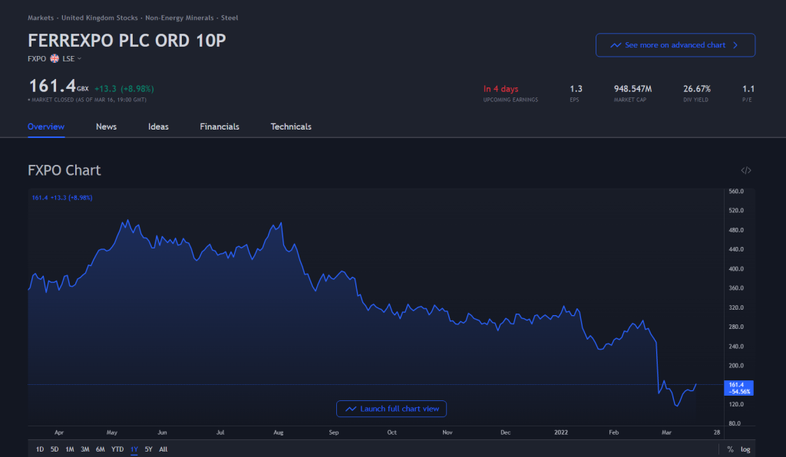The image size is (786, 457).
Task: Click the Markets breadcrumb link
Action: pyautogui.click(x=41, y=18)
